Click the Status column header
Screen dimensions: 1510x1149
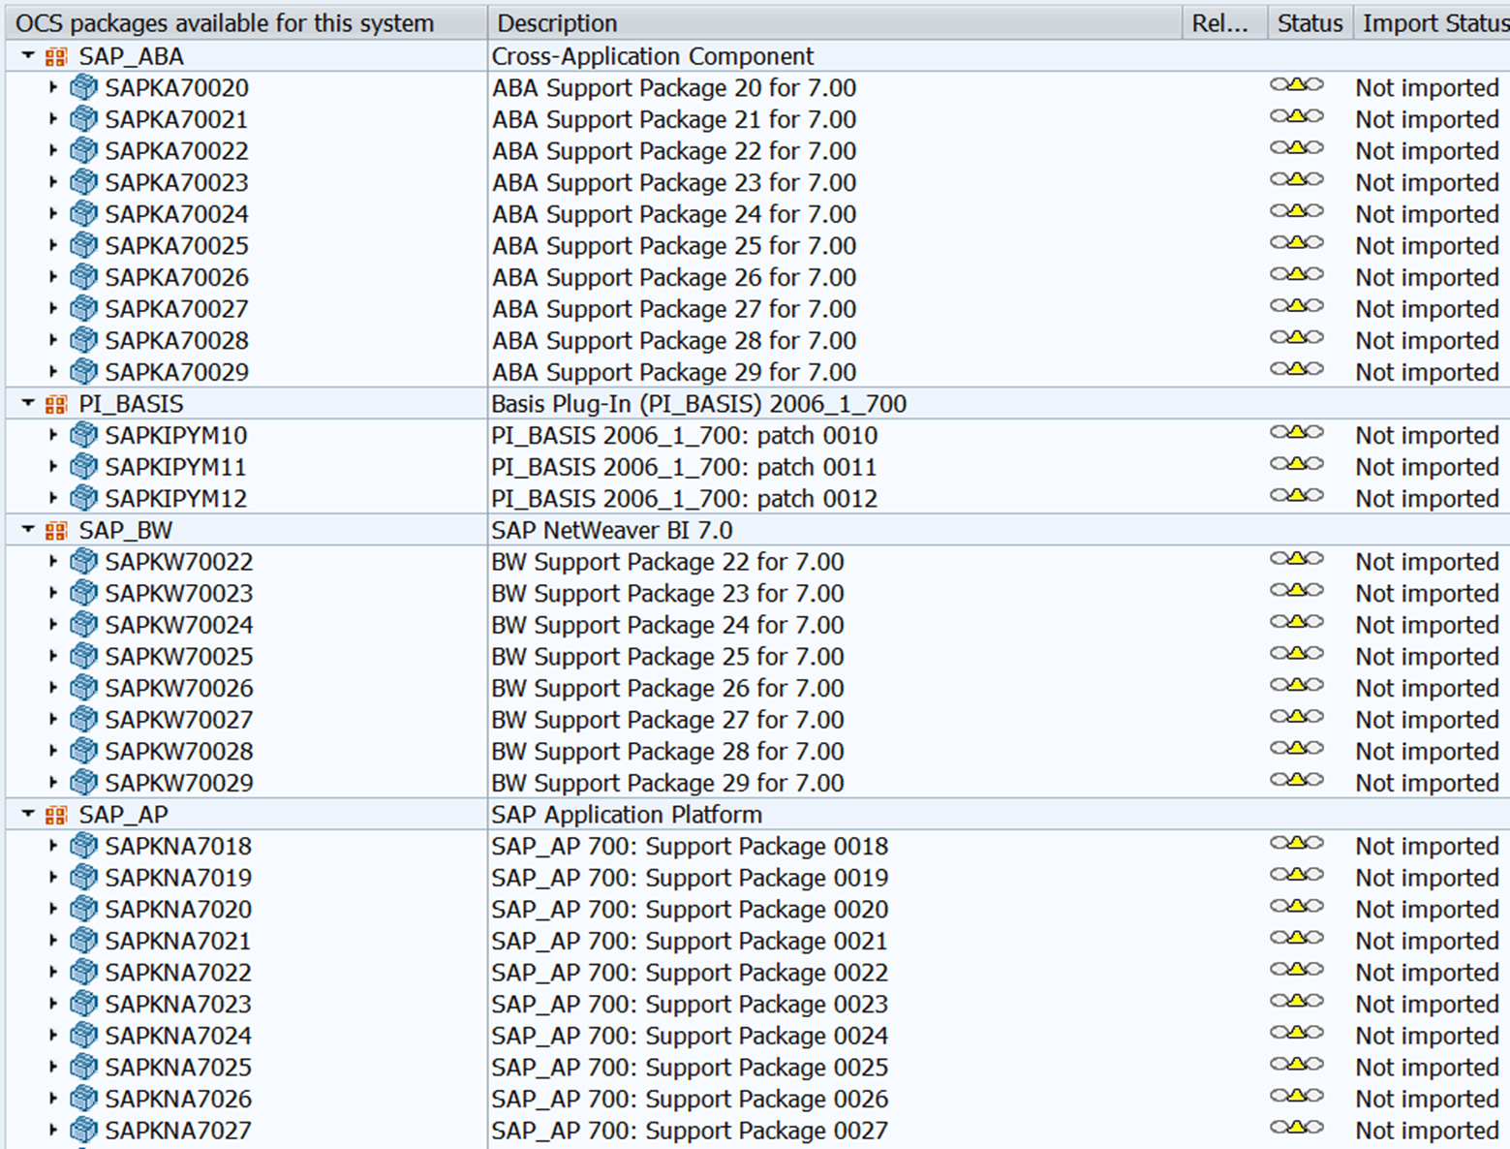point(1310,22)
